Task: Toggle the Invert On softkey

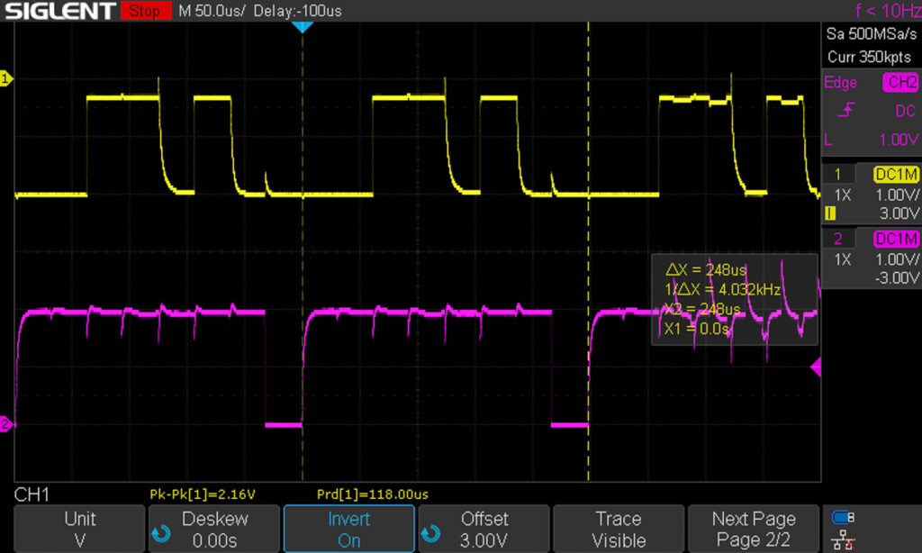Action: pyautogui.click(x=348, y=529)
